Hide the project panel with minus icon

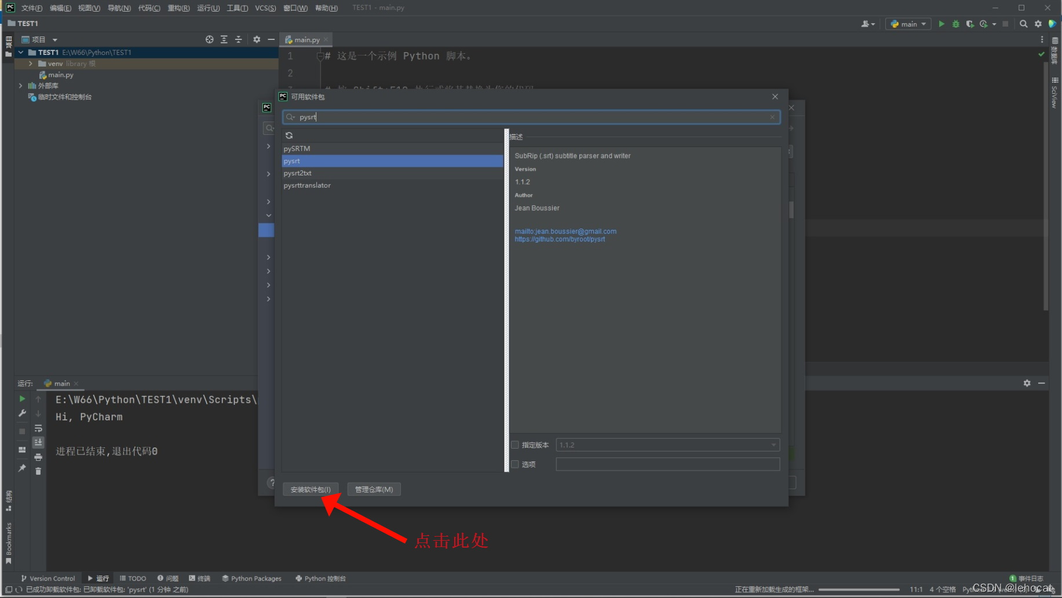tap(271, 39)
